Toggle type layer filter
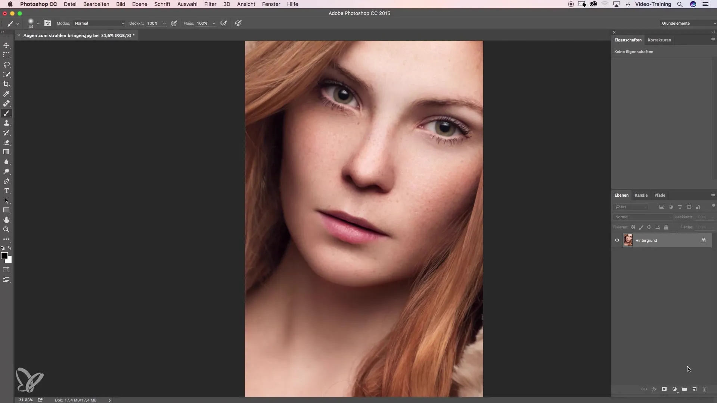This screenshot has width=717, height=403. (680, 207)
